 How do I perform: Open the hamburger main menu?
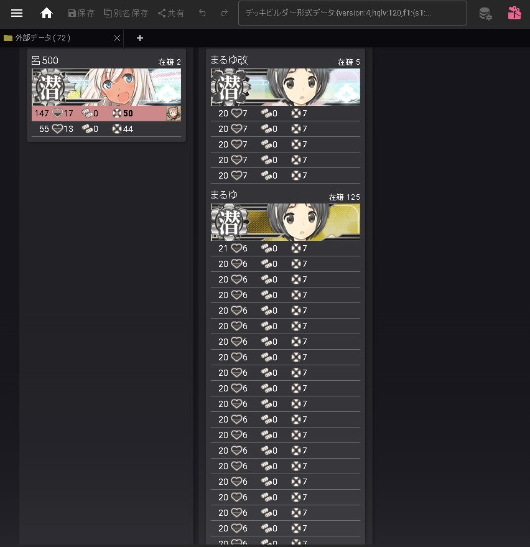coord(17,13)
